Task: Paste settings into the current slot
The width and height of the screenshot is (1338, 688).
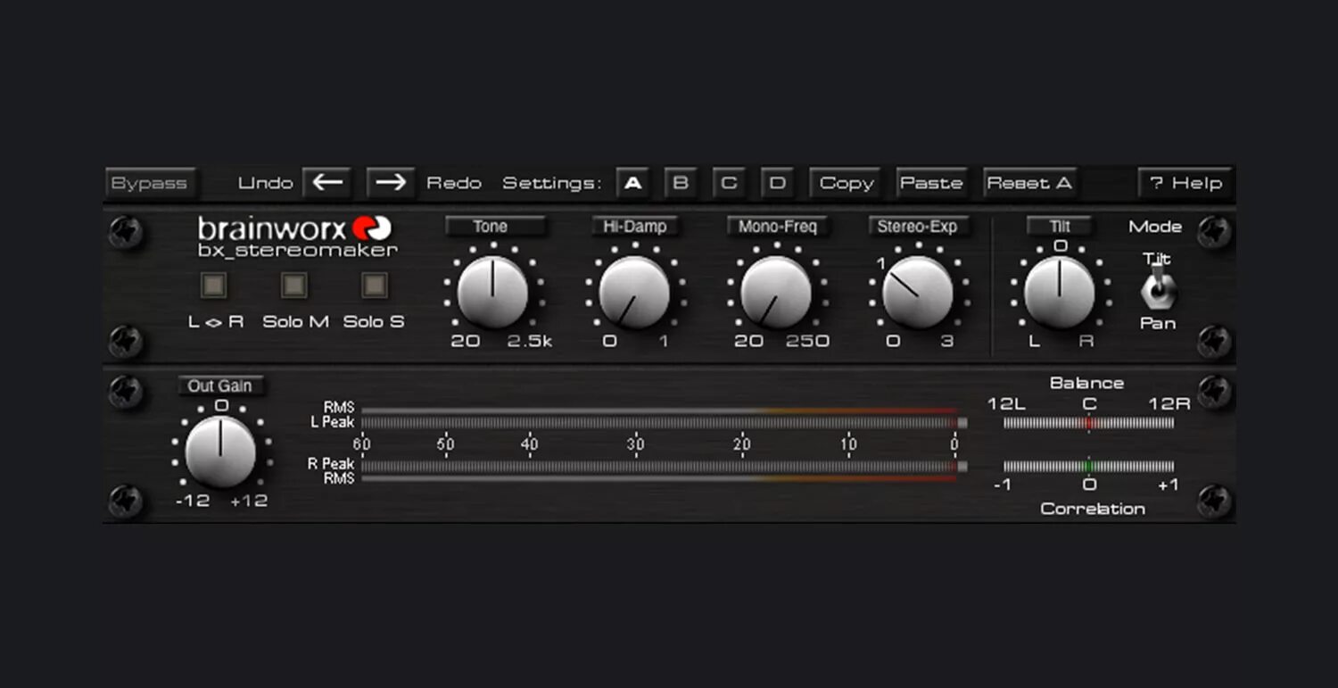Action: 931,183
